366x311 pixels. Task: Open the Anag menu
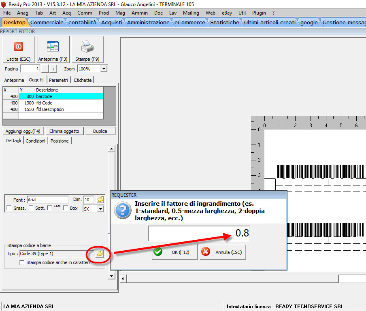click(x=23, y=13)
